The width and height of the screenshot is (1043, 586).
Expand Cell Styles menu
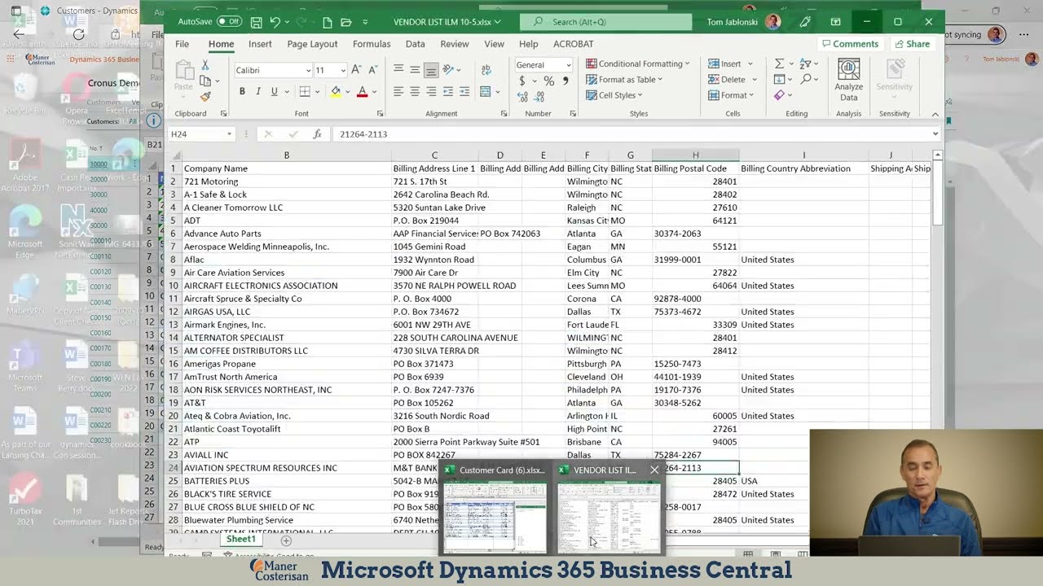[614, 95]
